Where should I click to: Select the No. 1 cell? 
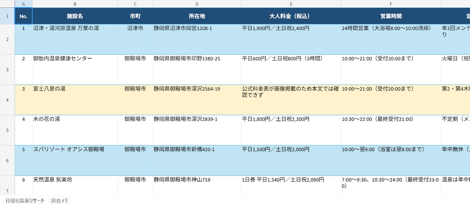(23, 39)
